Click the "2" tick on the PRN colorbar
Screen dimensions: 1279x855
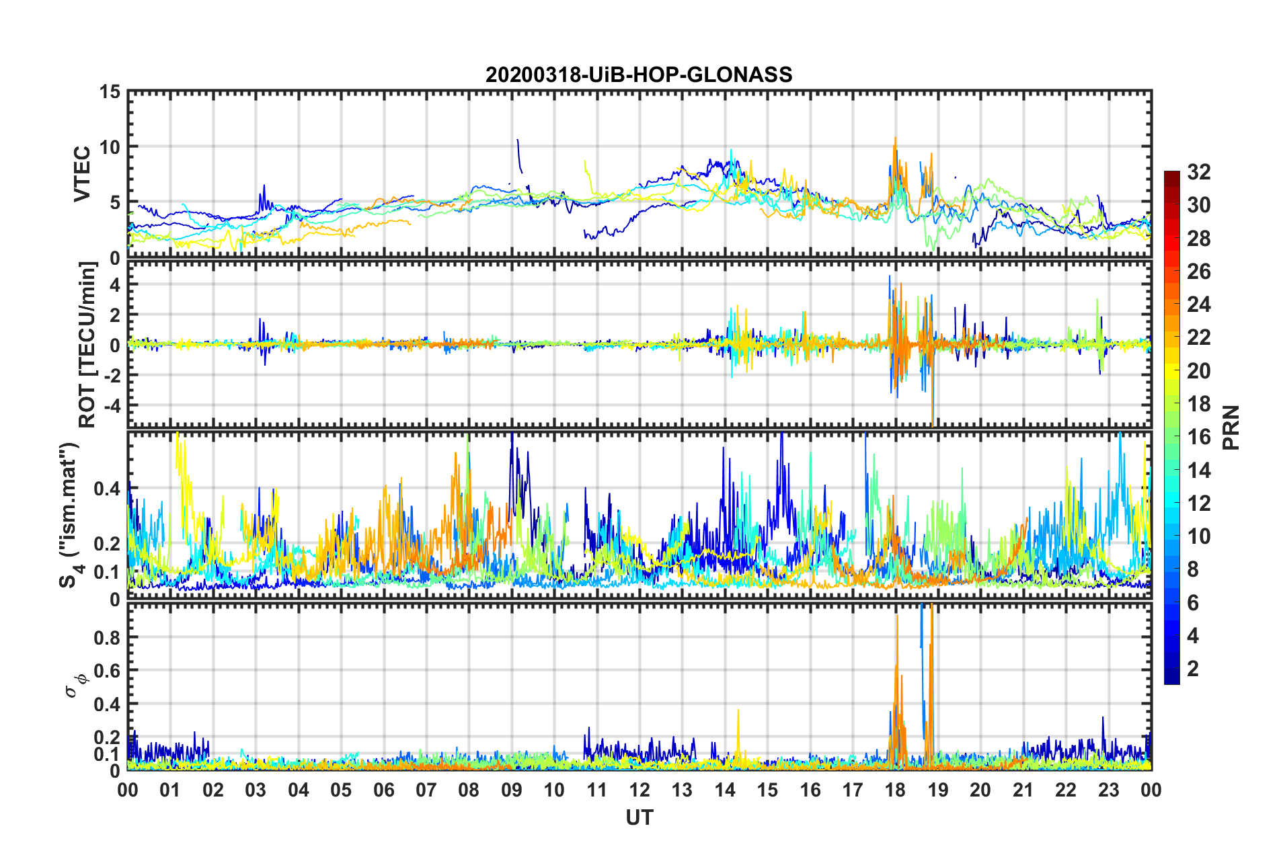tap(1193, 668)
